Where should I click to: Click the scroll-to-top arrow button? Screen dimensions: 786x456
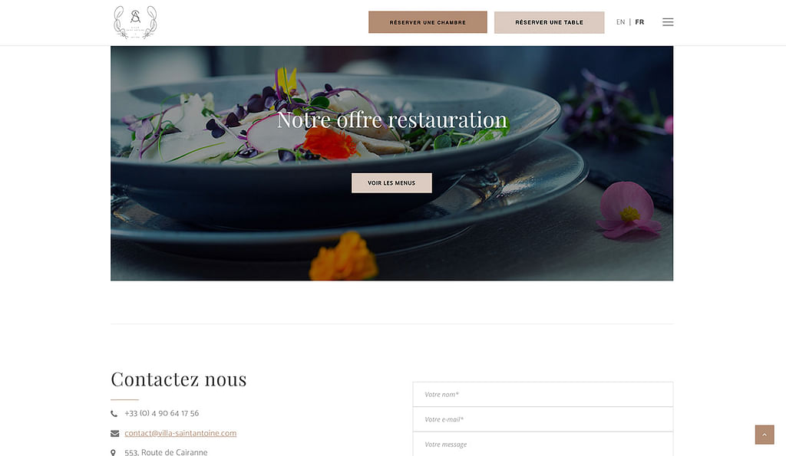coord(765,435)
